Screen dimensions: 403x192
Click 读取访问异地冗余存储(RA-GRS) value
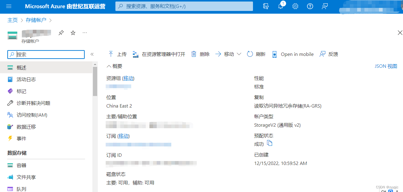pos(288,106)
